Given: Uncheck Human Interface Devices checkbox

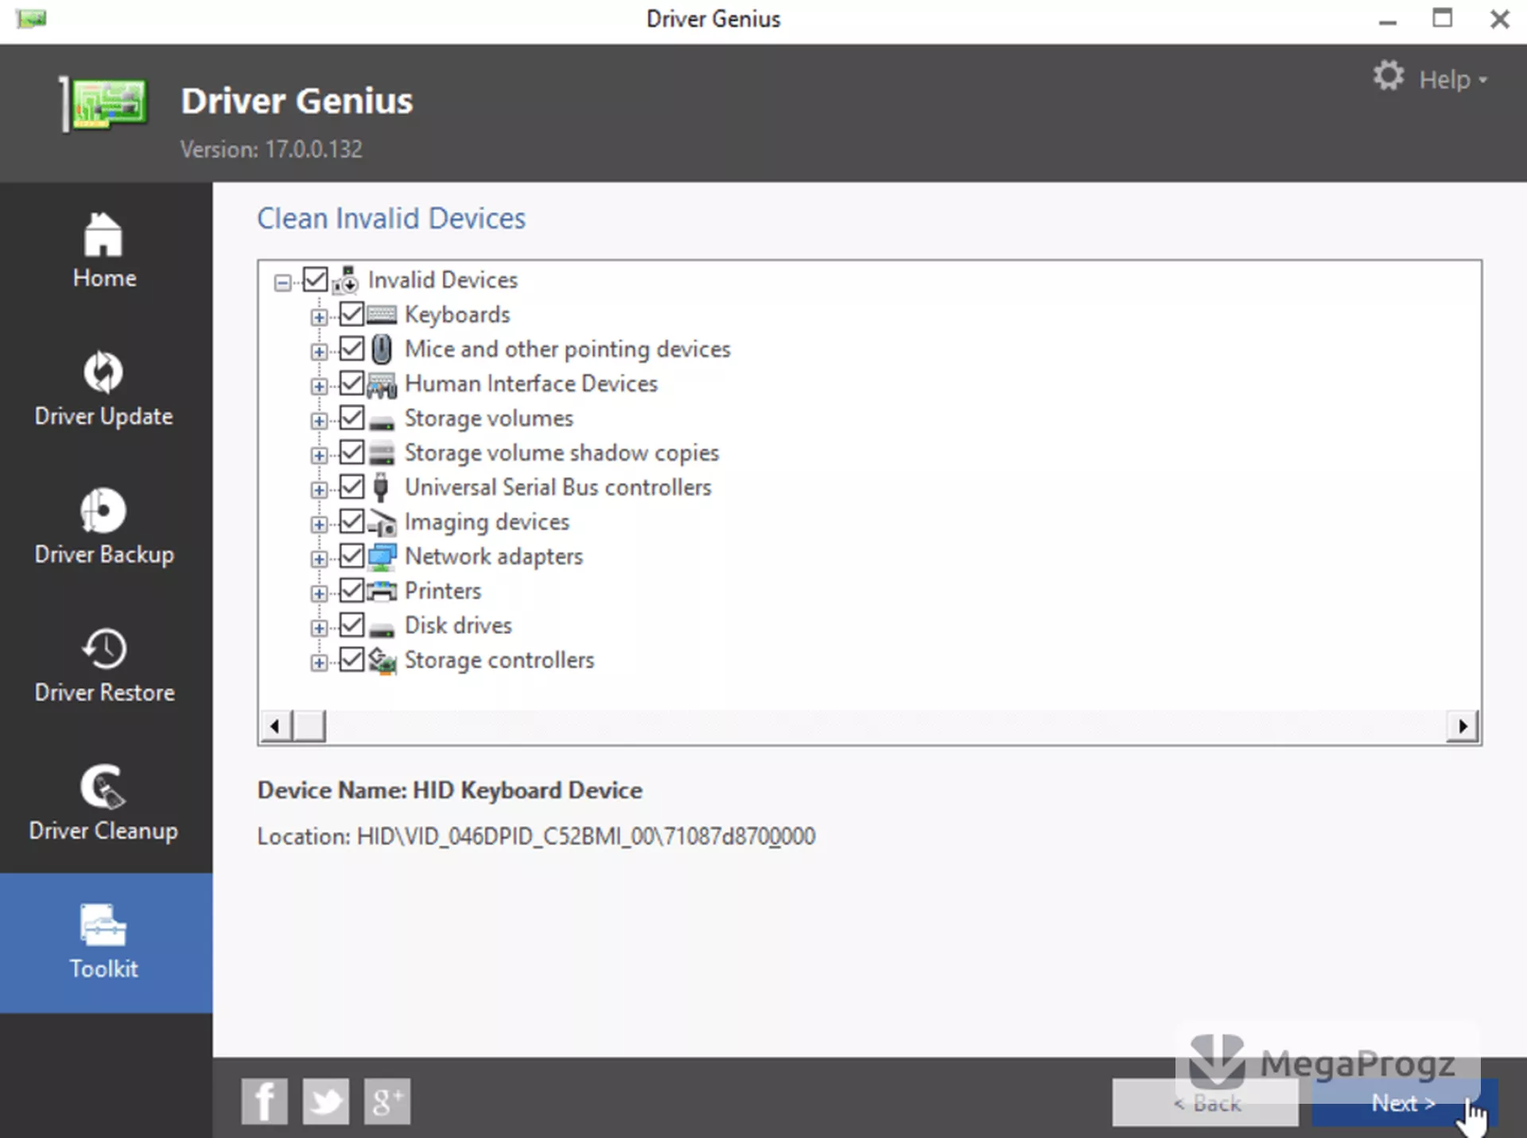Looking at the screenshot, I should [352, 383].
